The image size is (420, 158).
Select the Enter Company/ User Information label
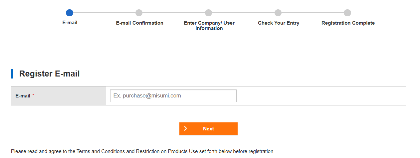click(209, 26)
